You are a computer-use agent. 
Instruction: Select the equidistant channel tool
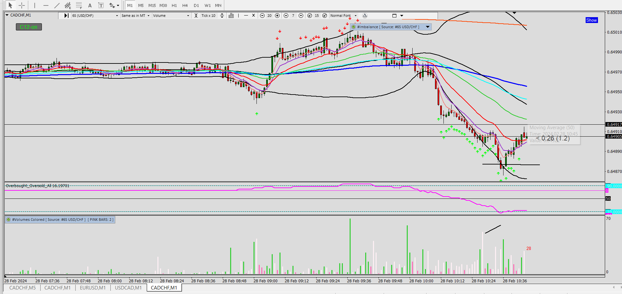(x=68, y=5)
